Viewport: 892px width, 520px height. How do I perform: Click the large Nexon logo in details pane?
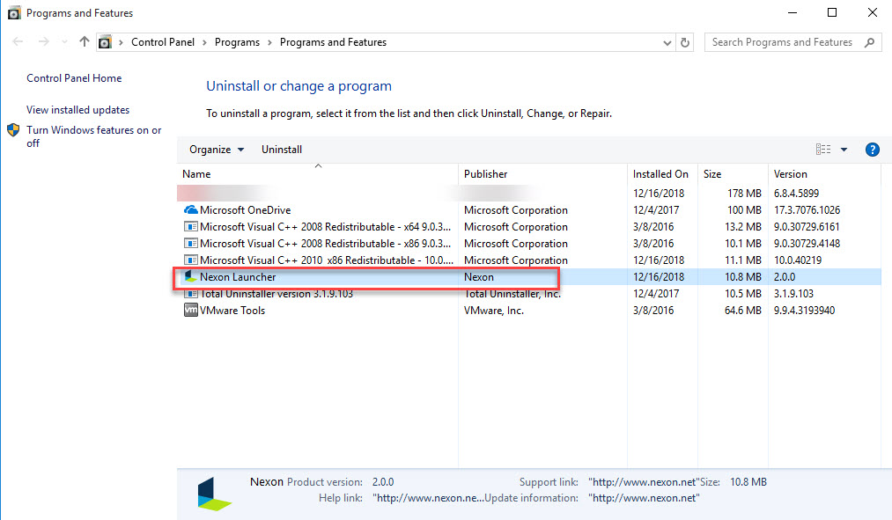[x=214, y=494]
